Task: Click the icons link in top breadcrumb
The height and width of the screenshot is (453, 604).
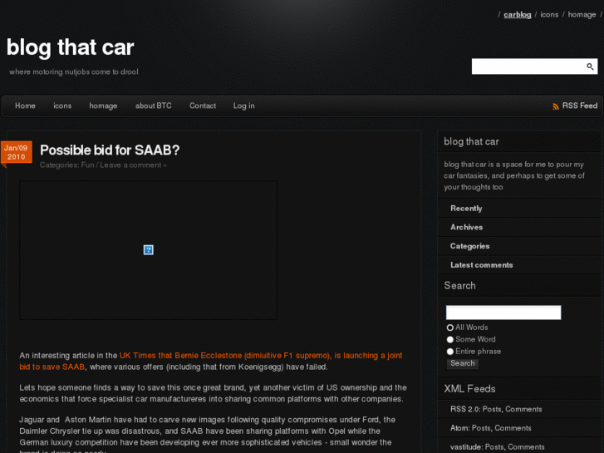Action: point(549,15)
